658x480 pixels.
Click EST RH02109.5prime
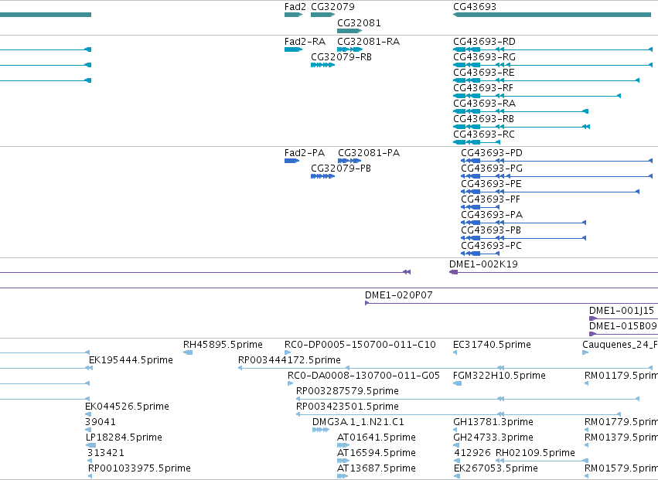coord(535,454)
